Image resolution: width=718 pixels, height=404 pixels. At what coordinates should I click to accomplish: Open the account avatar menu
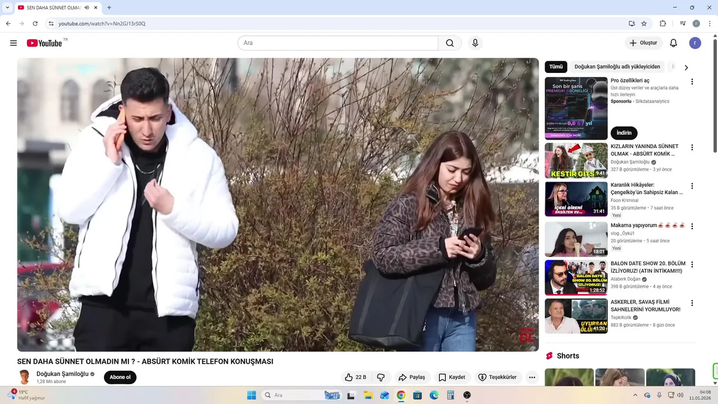695,43
